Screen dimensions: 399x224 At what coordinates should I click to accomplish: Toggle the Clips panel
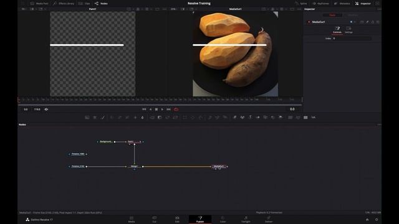tap(84, 4)
